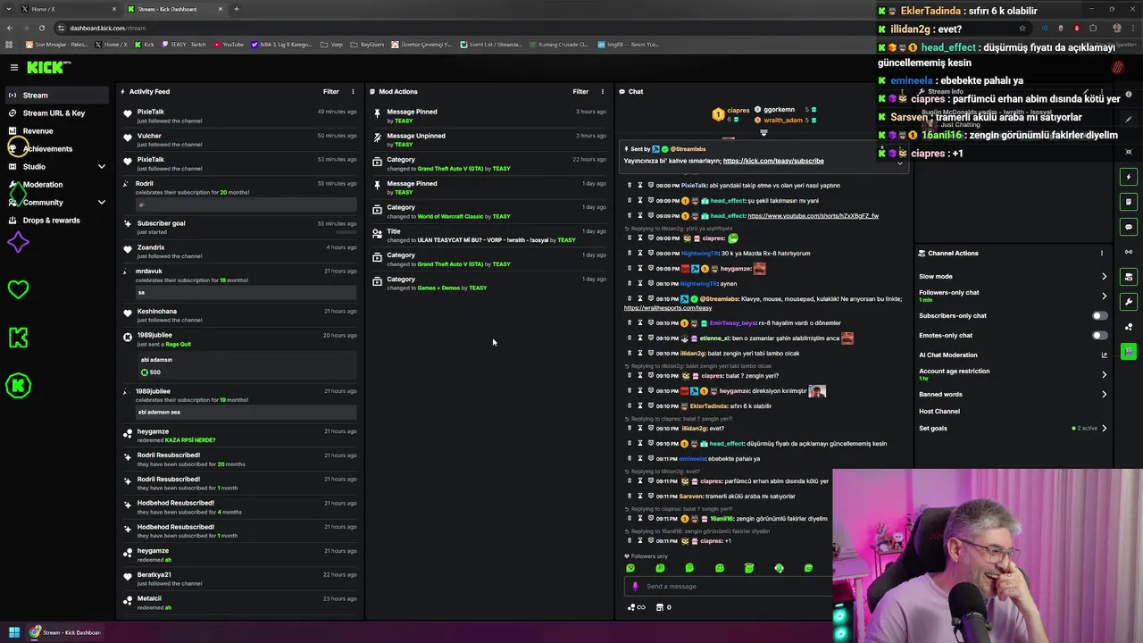Expand Set goals option
1143x643 pixels.
click(x=1104, y=428)
